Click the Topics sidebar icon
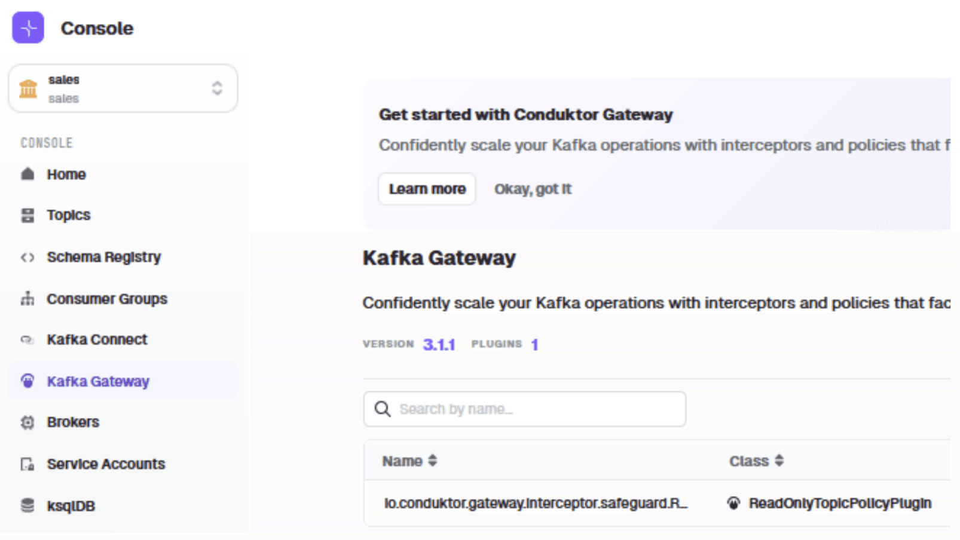Image resolution: width=960 pixels, height=540 pixels. [x=27, y=215]
